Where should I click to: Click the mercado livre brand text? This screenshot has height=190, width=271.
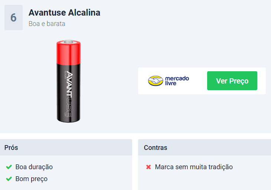pos(177,81)
